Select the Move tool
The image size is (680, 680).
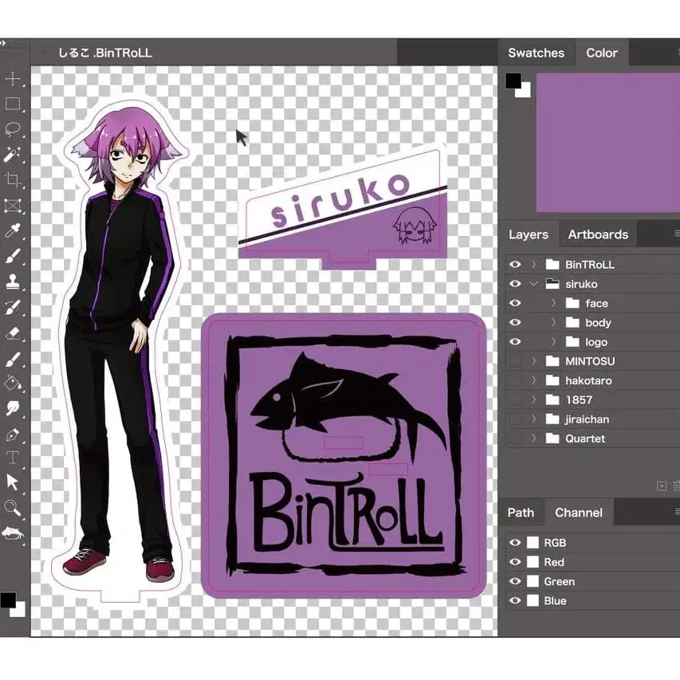pyautogui.click(x=13, y=79)
